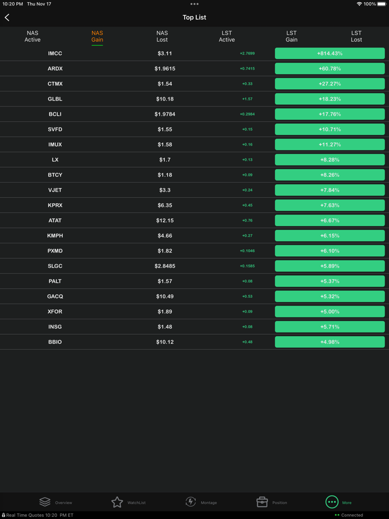The height and width of the screenshot is (519, 389).
Task: Open the Overview layers icon
Action: click(45, 502)
